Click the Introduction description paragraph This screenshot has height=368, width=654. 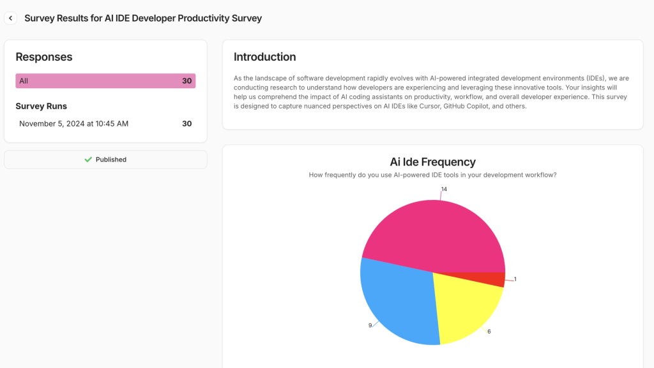click(432, 92)
